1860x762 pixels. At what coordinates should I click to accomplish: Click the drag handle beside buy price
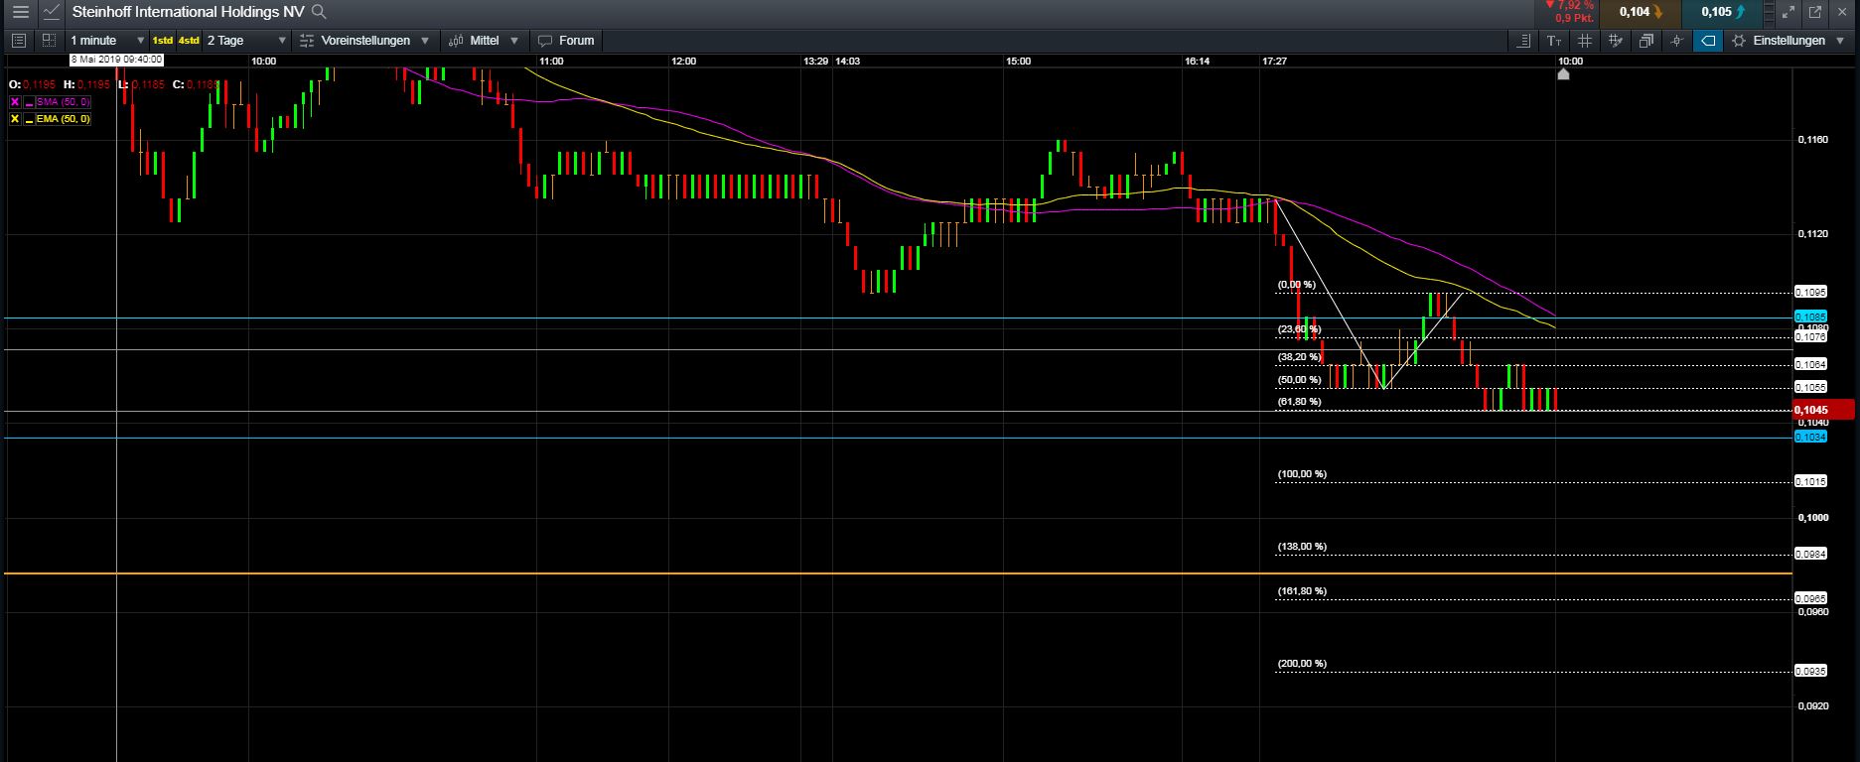tap(1769, 12)
